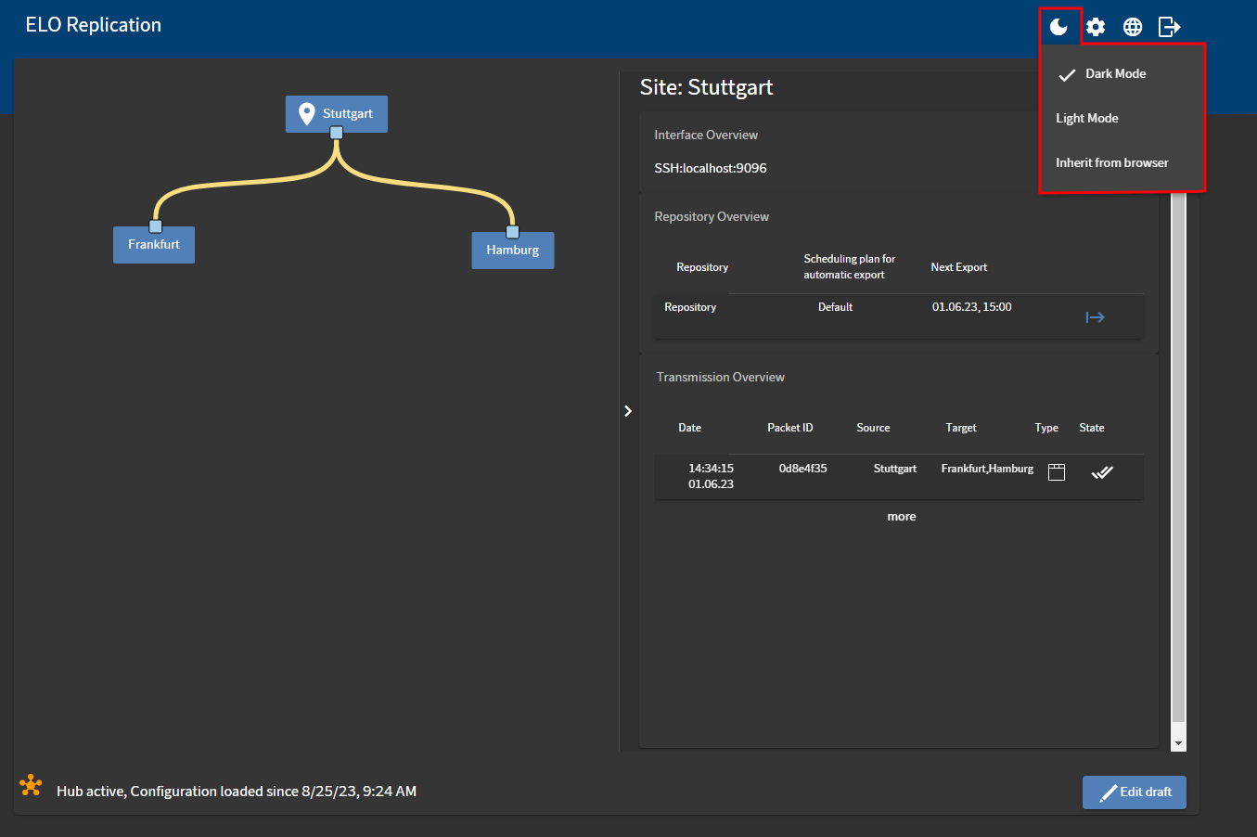Click the ELO Replication title
The width and height of the screenshot is (1257, 837).
pos(94,25)
